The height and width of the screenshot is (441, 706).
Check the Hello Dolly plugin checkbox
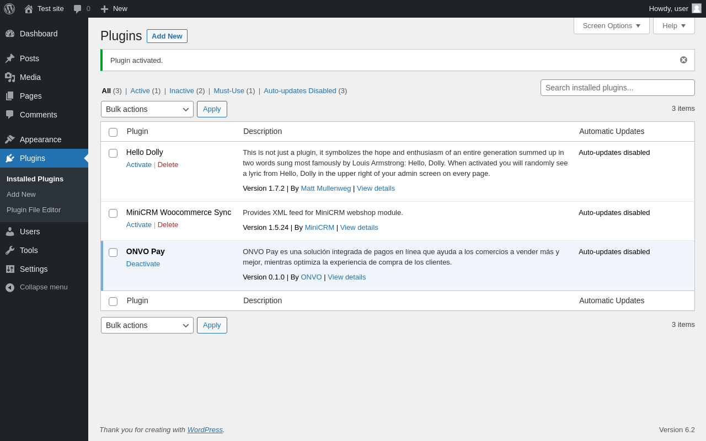113,153
